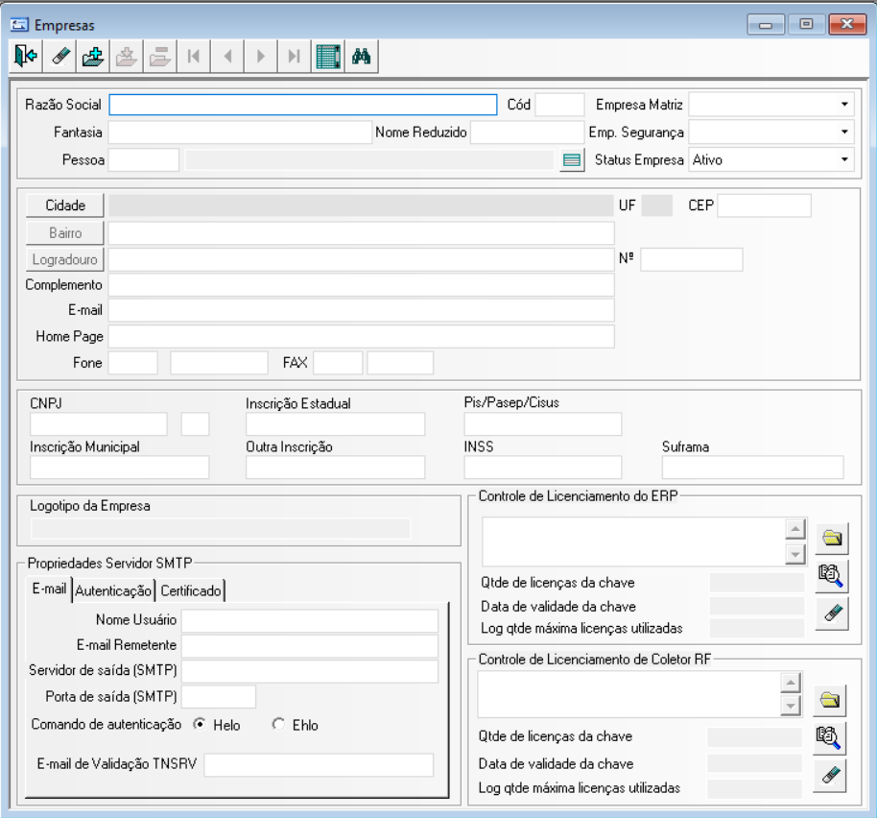Click the Porta de saída (SMTP) field
Viewport: 877px width, 818px height.
tap(219, 697)
